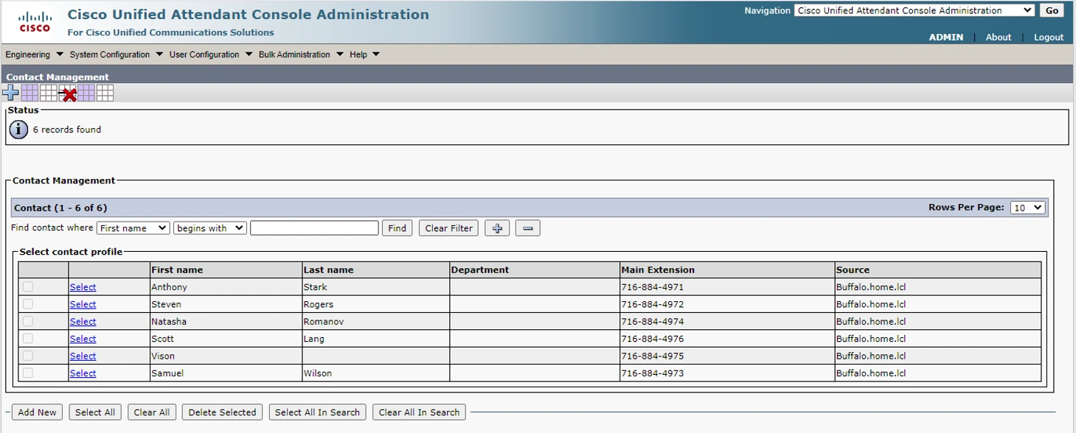Open the Bulk Administration menu

point(301,54)
